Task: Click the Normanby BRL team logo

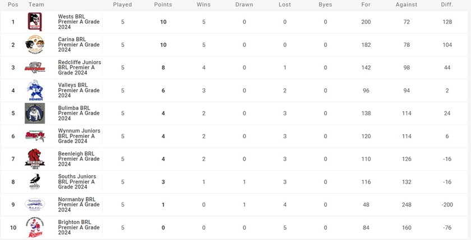Action: pyautogui.click(x=35, y=205)
